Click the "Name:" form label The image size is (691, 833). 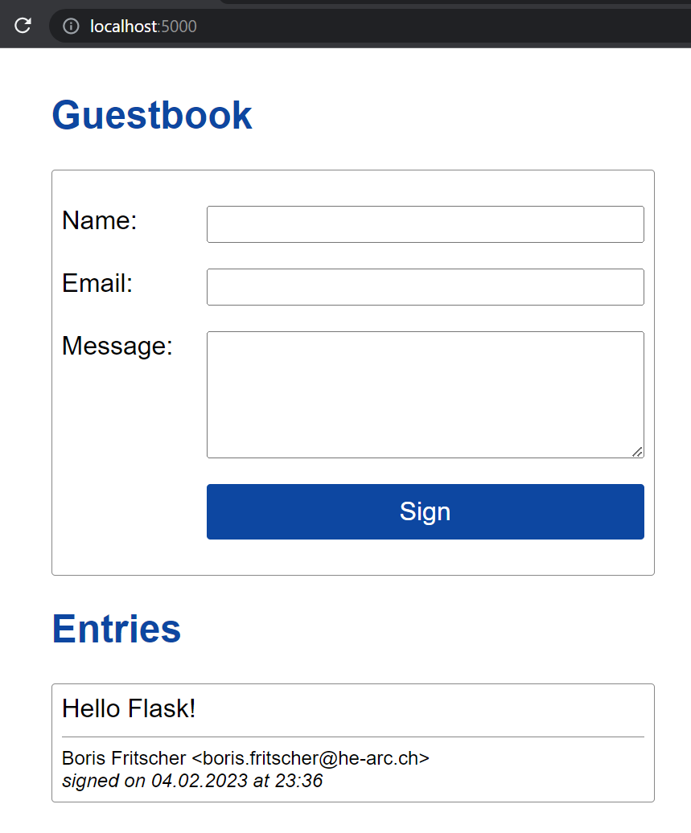100,220
